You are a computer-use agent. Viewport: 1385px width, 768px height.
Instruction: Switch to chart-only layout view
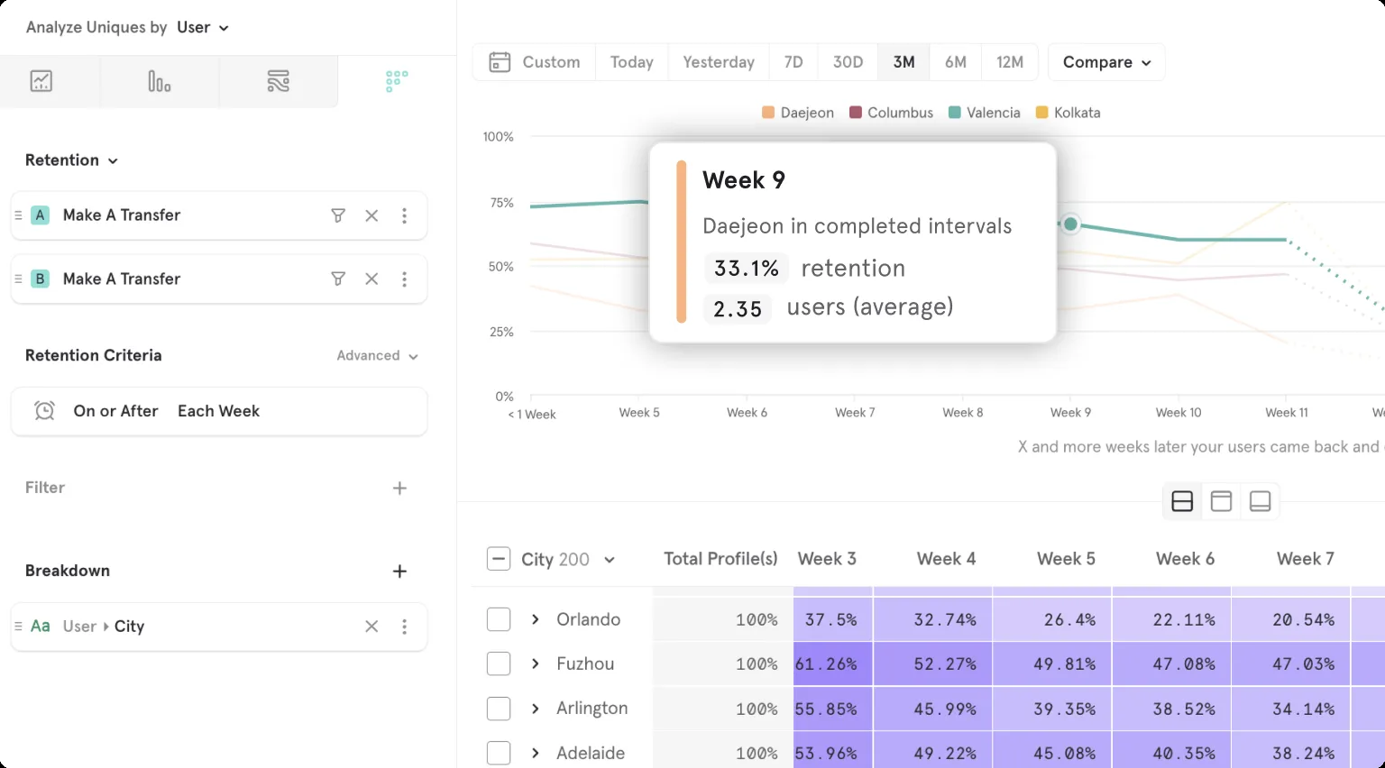1222,501
